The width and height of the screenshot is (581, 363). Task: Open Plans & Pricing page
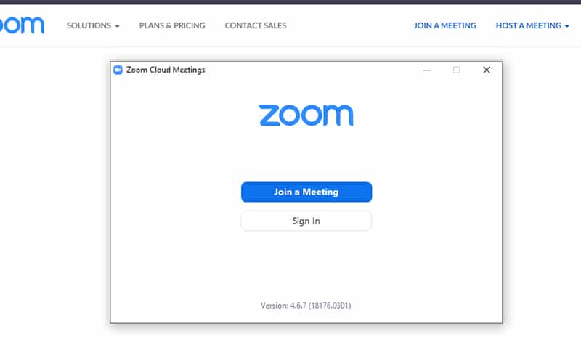pos(172,25)
